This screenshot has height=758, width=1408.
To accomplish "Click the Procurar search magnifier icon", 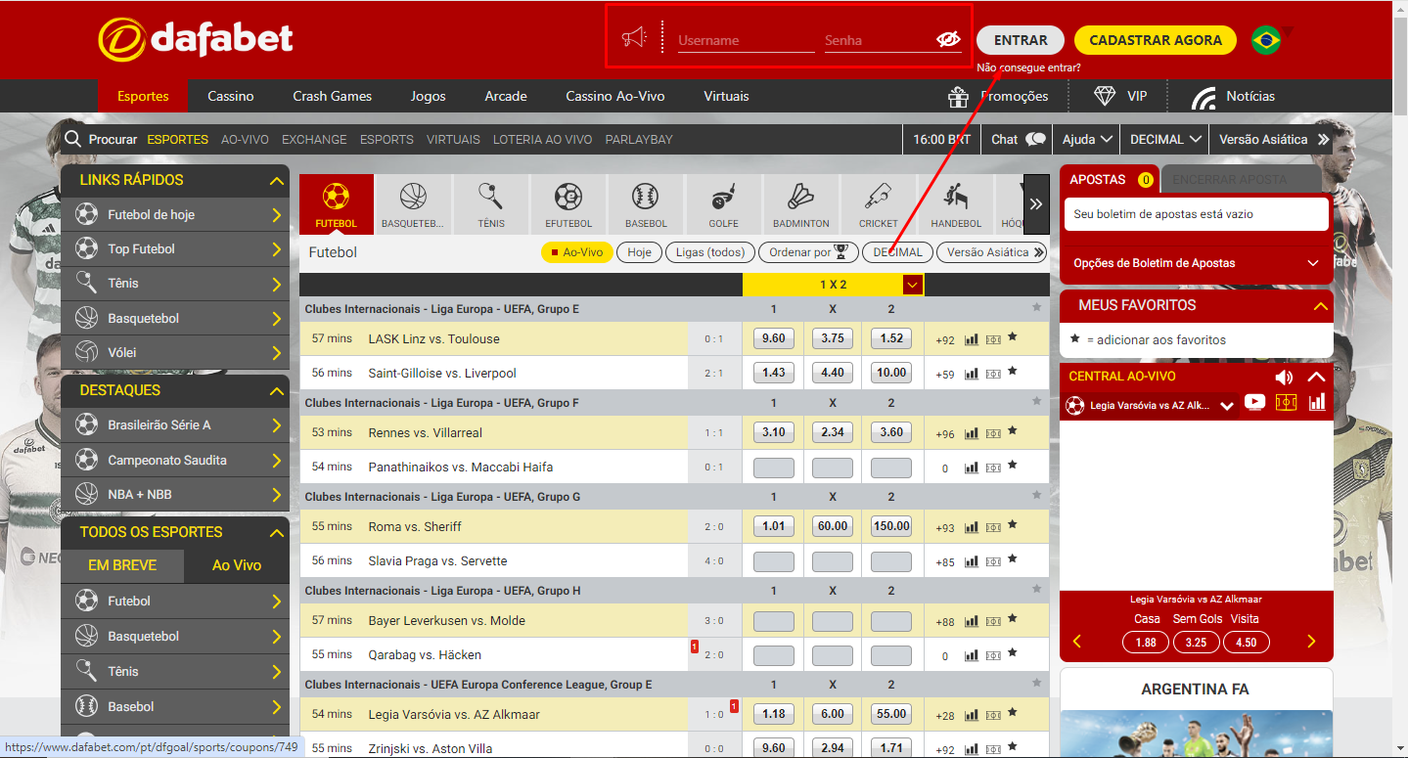I will tap(72, 139).
